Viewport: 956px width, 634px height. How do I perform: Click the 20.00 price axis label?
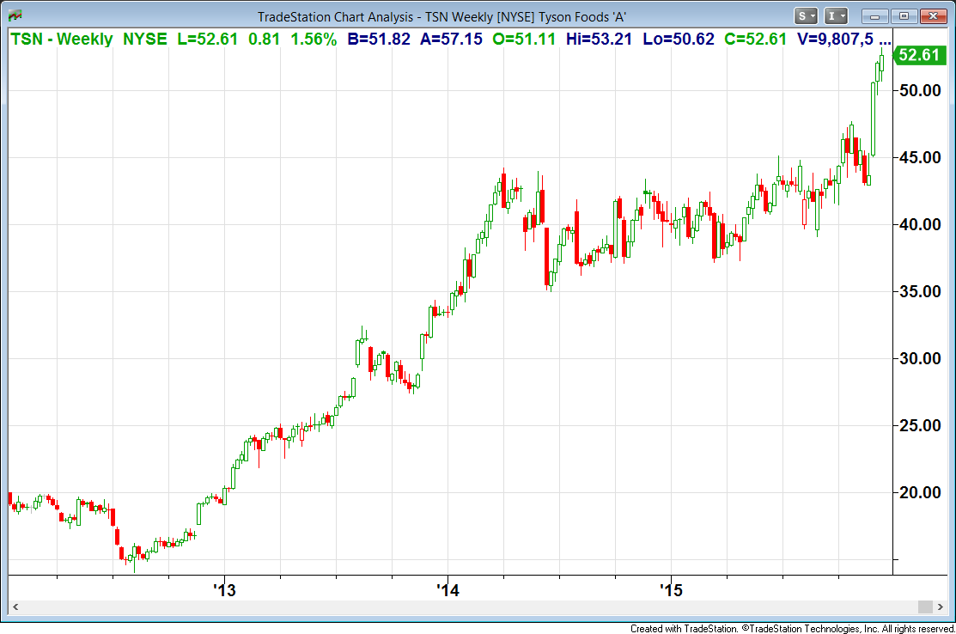tap(921, 493)
